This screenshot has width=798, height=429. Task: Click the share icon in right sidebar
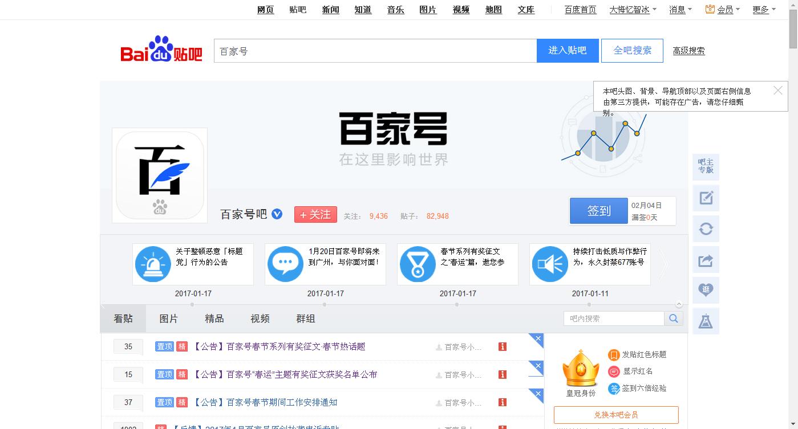point(706,260)
